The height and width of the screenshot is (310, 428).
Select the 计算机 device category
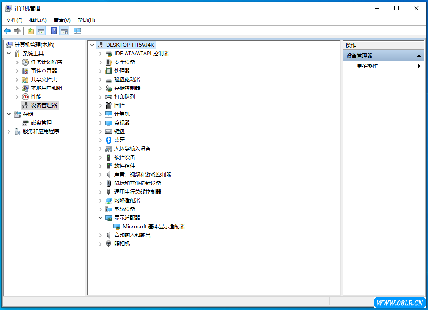point(122,114)
